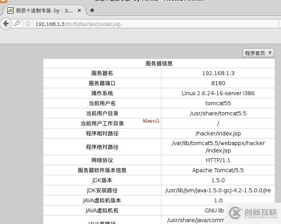Click the 当前用户名 label
The image size is (281, 224).
[x=102, y=103]
